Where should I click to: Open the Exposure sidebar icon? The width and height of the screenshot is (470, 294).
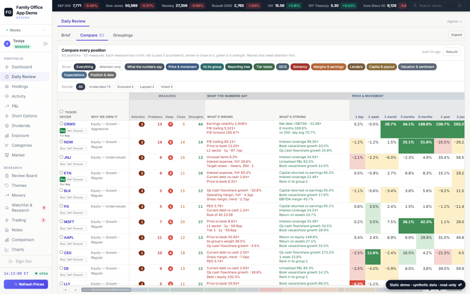(x=7, y=135)
